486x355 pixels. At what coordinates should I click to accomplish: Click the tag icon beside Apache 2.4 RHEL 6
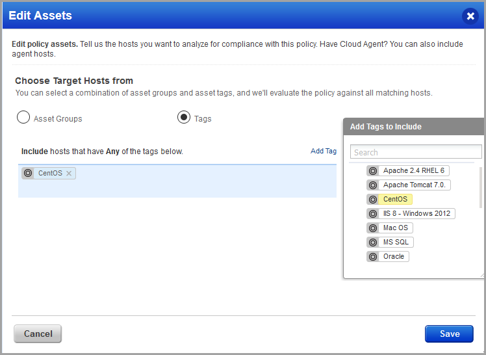point(373,171)
